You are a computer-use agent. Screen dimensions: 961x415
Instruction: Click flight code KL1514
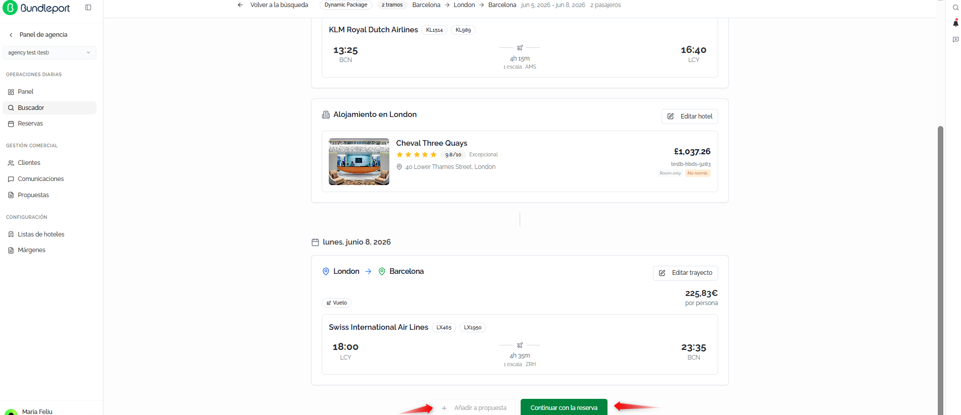click(434, 30)
